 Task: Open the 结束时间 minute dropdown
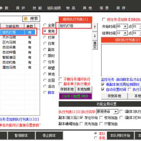[x=140, y=33]
